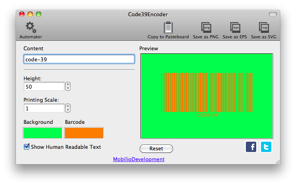The width and height of the screenshot is (296, 186).
Task: Open the Automator gear icon
Action: [x=31, y=28]
